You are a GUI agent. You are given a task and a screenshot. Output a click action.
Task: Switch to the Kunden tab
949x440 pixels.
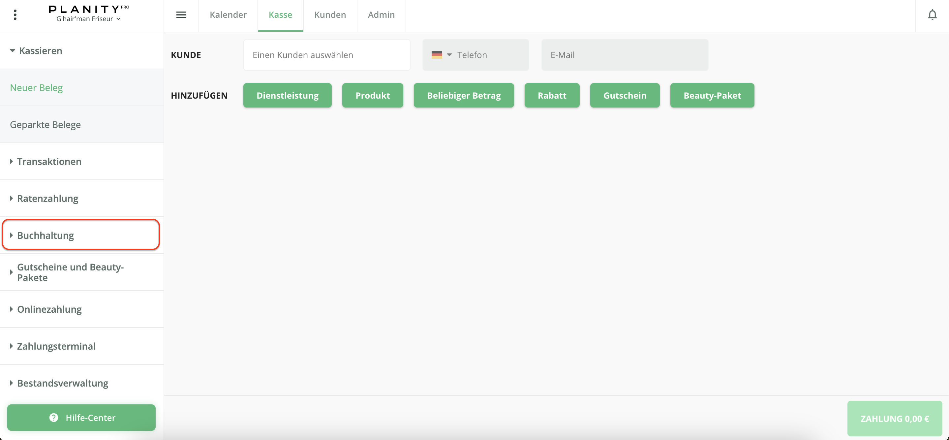click(330, 15)
